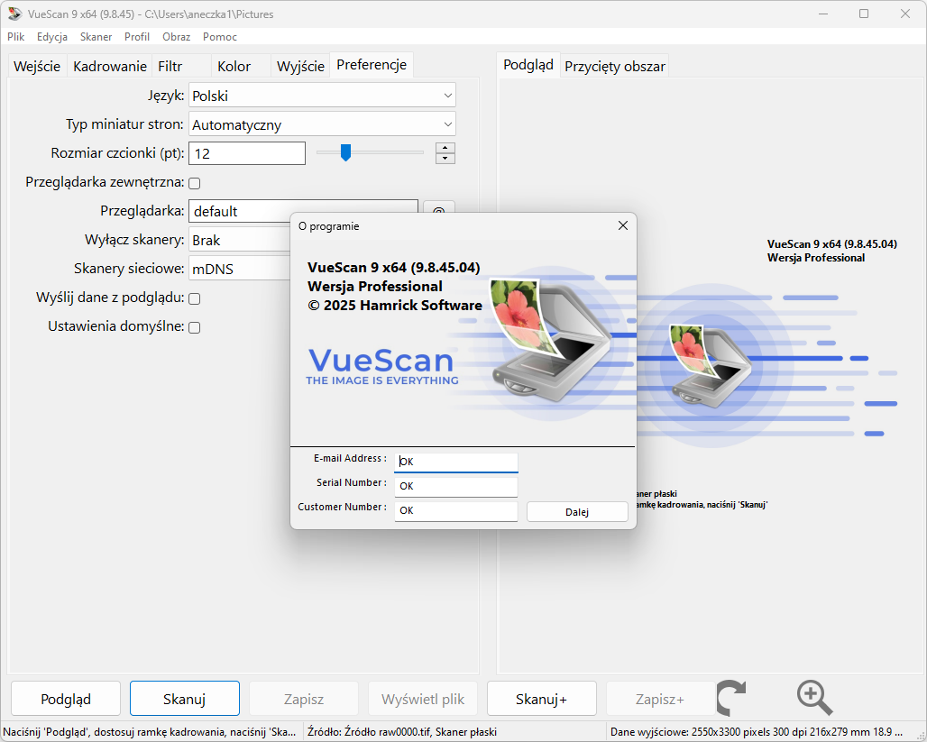The width and height of the screenshot is (927, 742).
Task: Click the scanner image in O programie dialog
Action: (550, 340)
